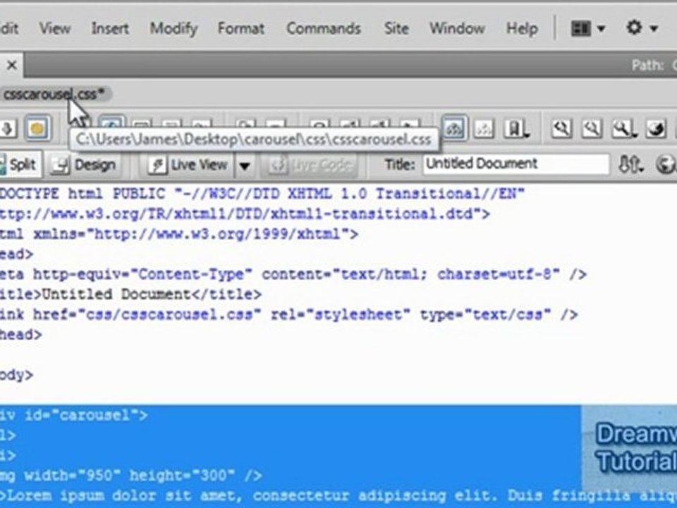Screen dimensions: 677x508
Task: Click the Live Code button
Action: (309, 164)
